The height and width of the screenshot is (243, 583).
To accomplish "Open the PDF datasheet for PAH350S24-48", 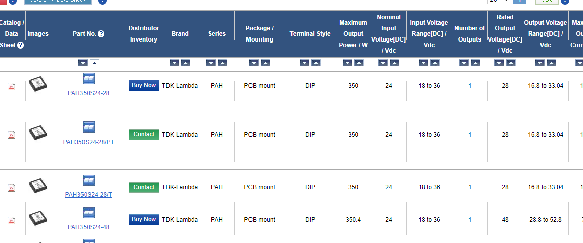I will point(11,220).
